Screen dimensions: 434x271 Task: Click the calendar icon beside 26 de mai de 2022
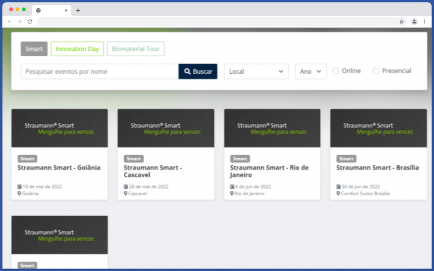pos(126,187)
